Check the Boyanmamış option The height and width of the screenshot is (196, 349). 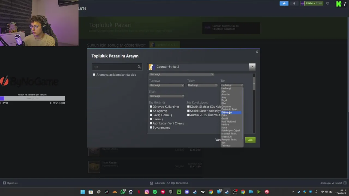tap(151, 127)
